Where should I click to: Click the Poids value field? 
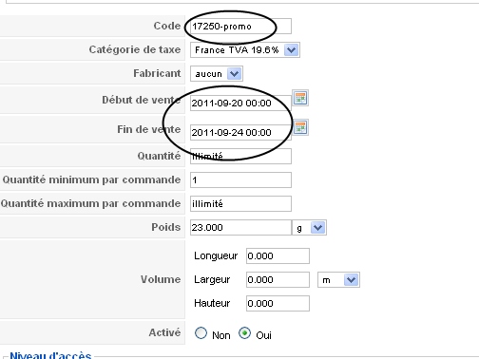click(x=240, y=228)
